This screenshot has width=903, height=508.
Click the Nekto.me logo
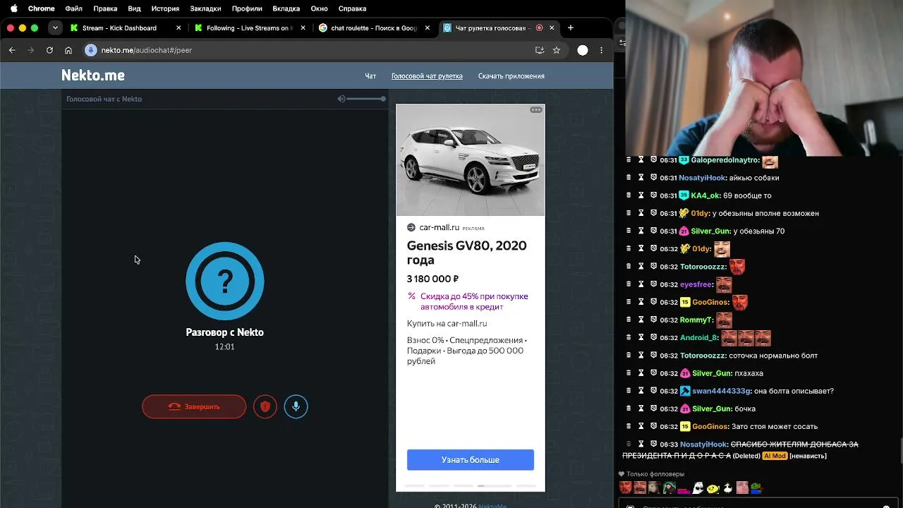coord(93,75)
